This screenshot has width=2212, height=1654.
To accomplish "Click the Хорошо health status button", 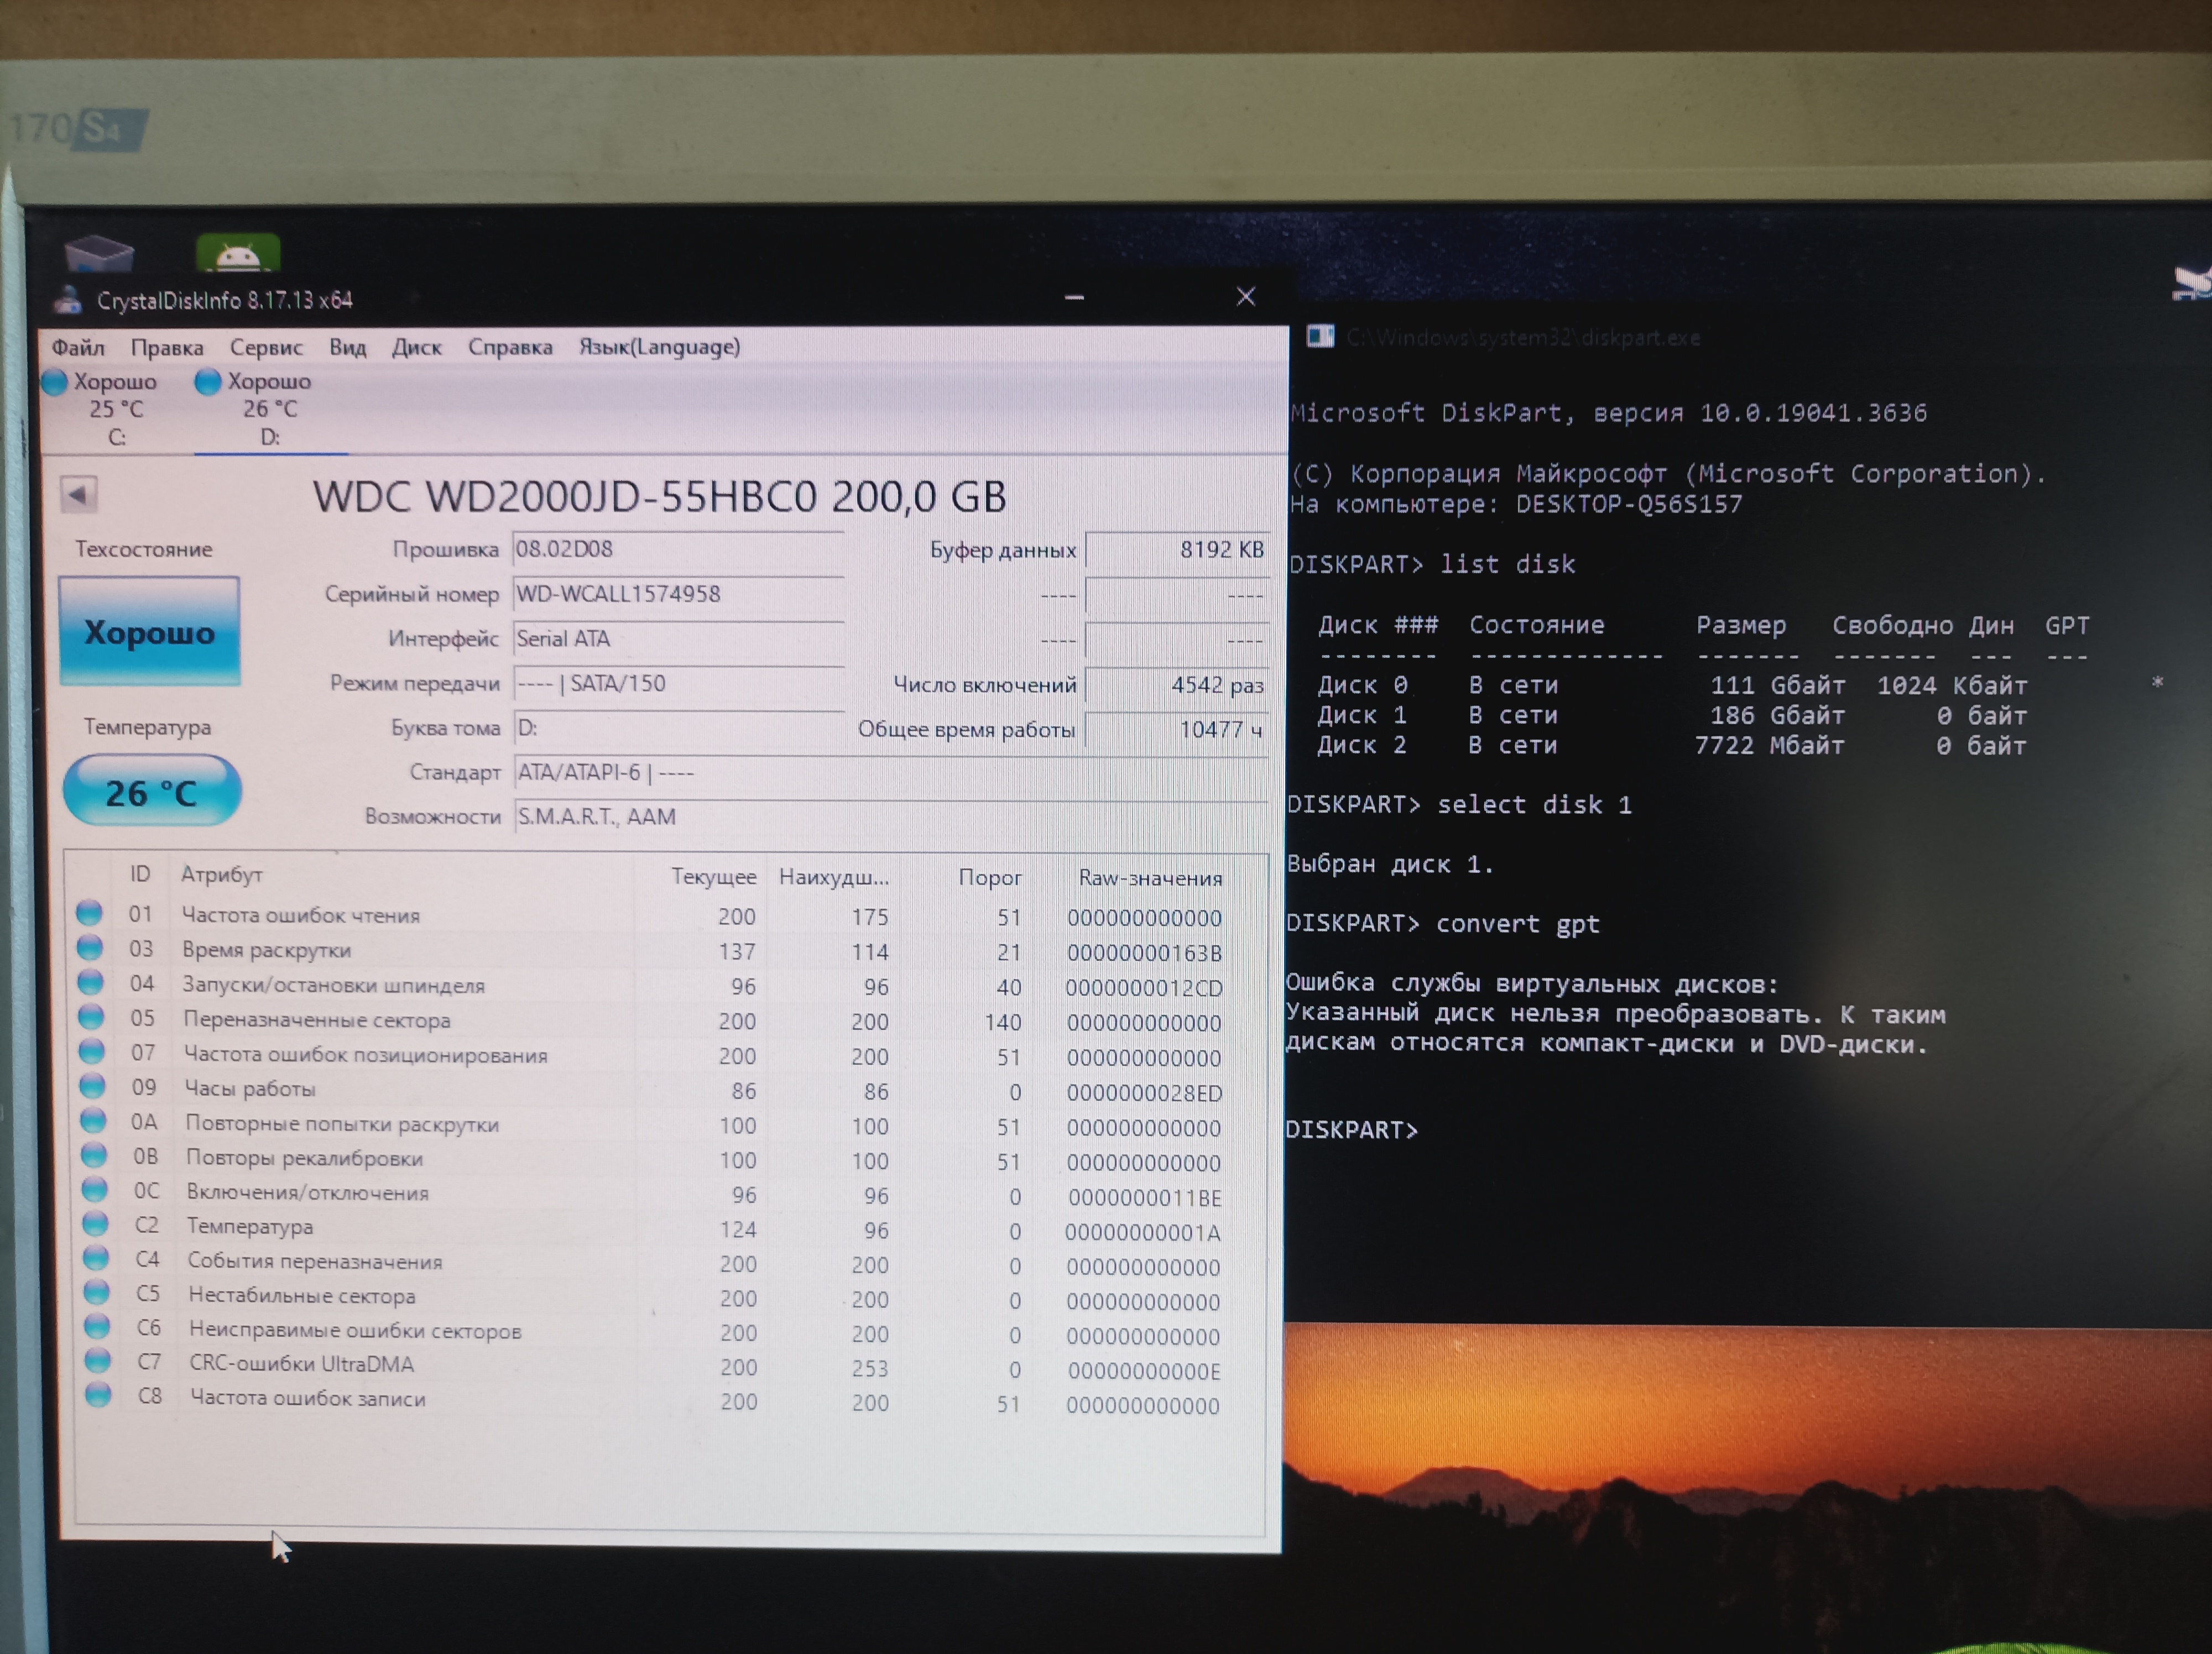I will coord(150,632).
